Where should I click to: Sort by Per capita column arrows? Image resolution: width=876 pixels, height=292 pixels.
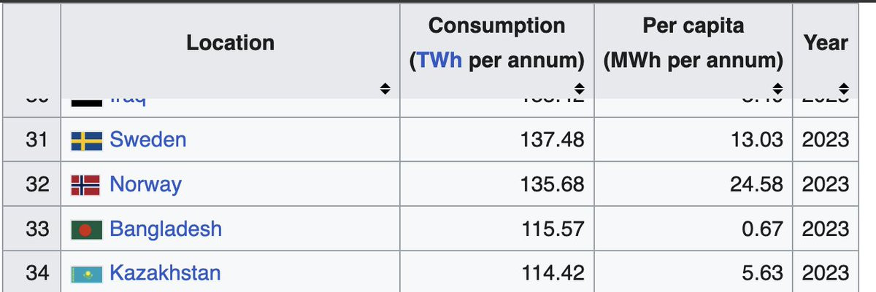(777, 89)
